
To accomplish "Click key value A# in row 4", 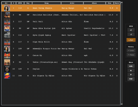I will point(28,28).
